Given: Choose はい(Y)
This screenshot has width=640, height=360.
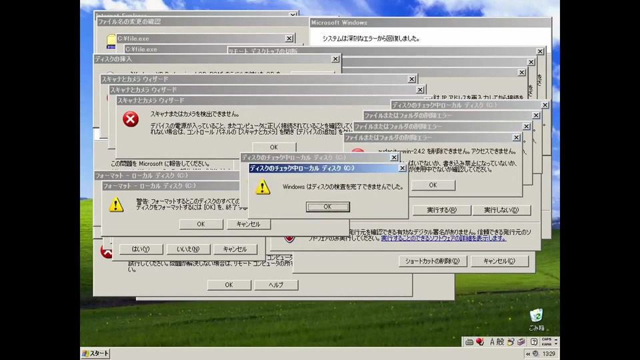Looking at the screenshot, I should tap(141, 249).
